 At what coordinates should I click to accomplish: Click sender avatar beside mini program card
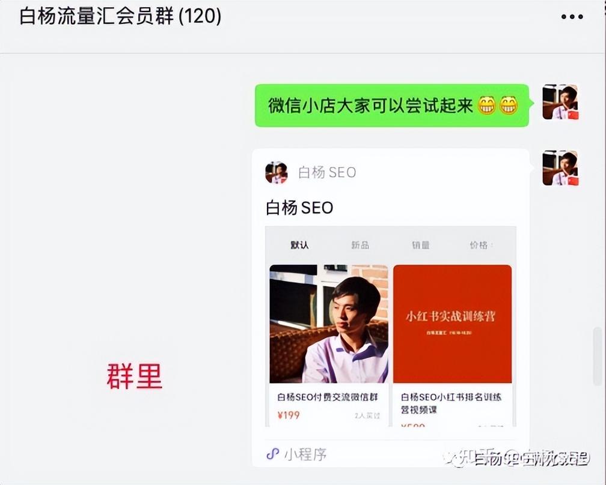[x=560, y=168]
